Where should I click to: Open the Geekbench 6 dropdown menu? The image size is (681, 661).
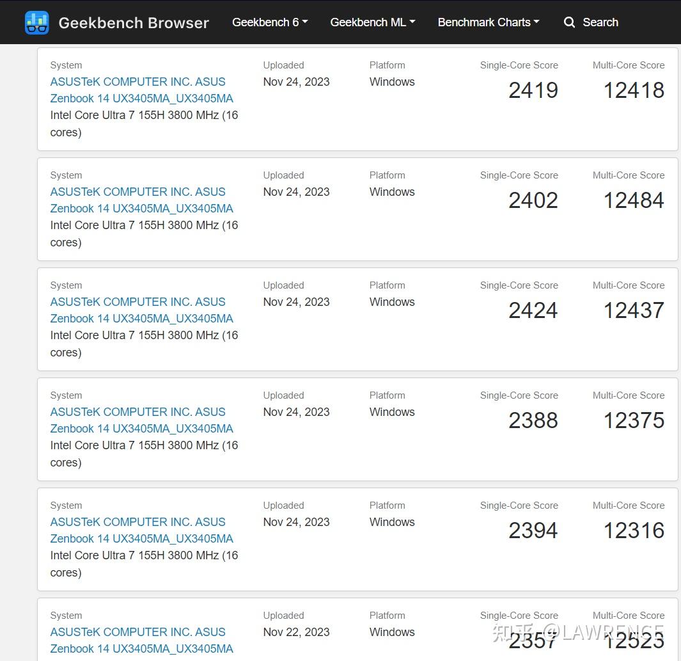coord(270,22)
